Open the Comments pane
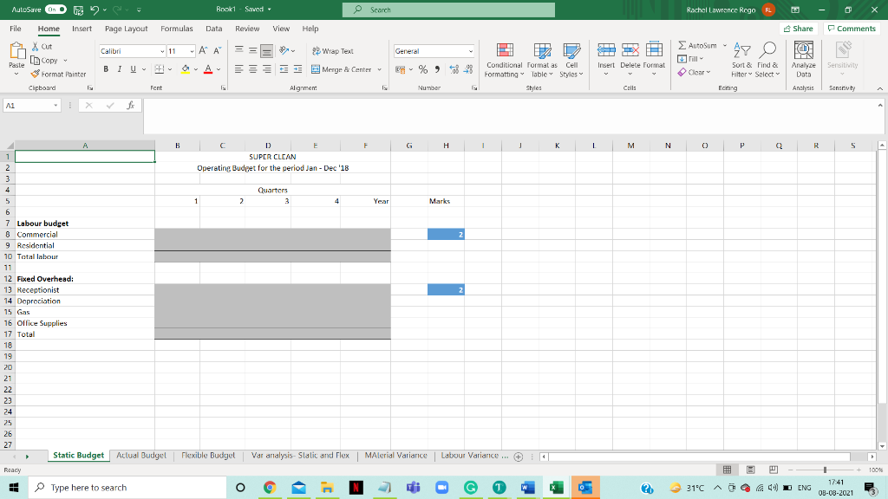This screenshot has width=888, height=499. pos(852,29)
